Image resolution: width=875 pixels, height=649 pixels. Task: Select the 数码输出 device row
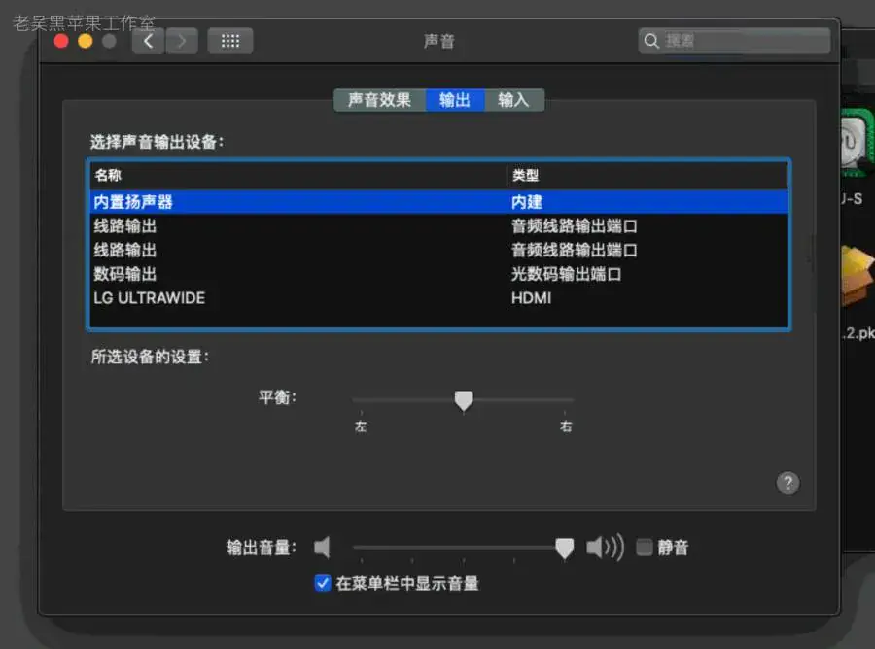click(438, 274)
